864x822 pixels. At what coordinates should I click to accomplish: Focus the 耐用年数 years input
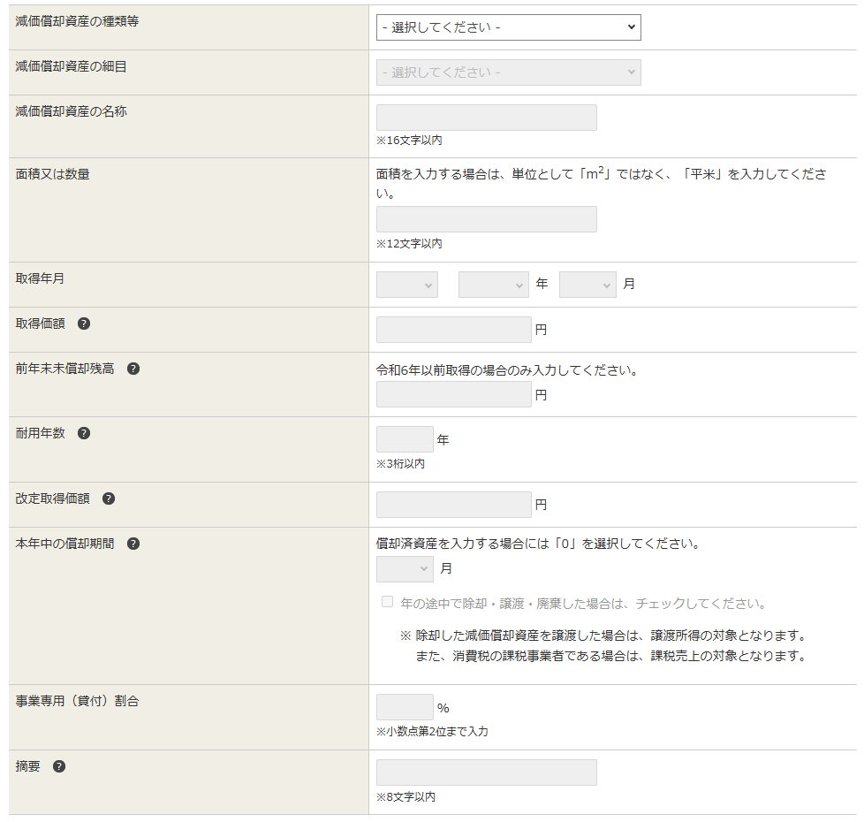click(x=405, y=439)
